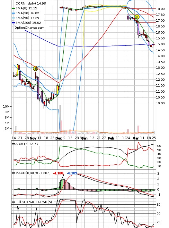Click the Mar label on date axis

(x=136, y=138)
